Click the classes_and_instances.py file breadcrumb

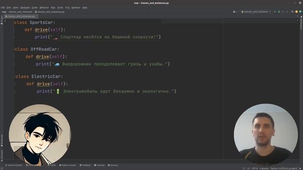click(x=49, y=12)
